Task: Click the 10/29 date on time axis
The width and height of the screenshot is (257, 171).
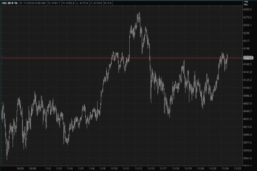Action: coord(21,169)
